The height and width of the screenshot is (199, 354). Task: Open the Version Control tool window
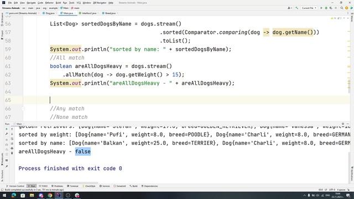pyautogui.click(x=15, y=186)
